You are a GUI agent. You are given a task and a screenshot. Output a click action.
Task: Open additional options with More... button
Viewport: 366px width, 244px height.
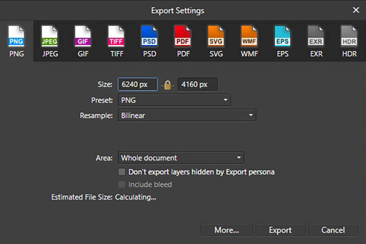(x=226, y=230)
